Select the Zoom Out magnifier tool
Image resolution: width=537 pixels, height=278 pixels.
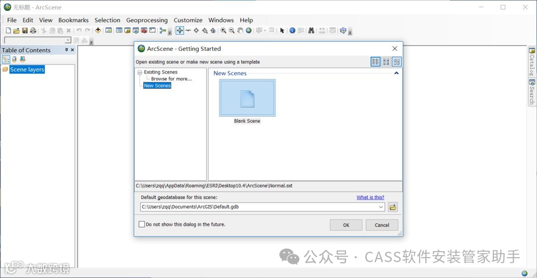point(232,30)
